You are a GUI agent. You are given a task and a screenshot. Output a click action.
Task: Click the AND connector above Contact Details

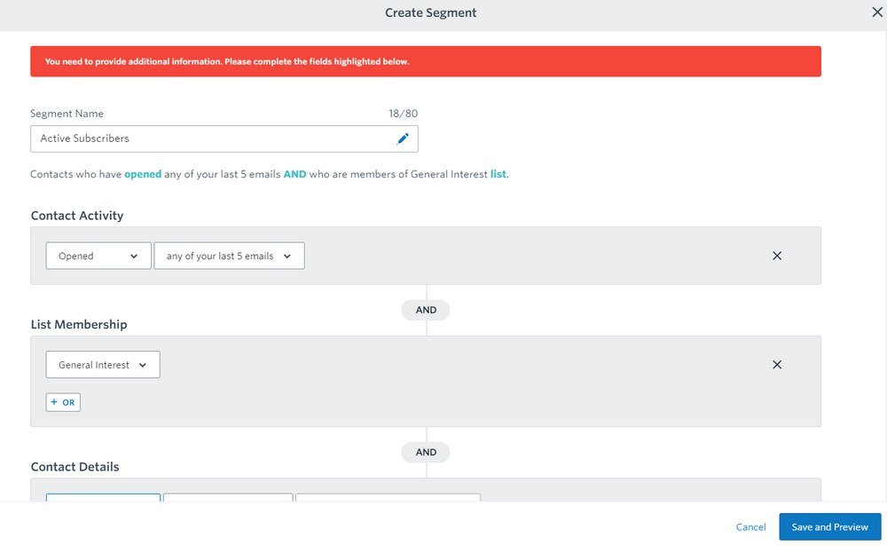click(426, 452)
